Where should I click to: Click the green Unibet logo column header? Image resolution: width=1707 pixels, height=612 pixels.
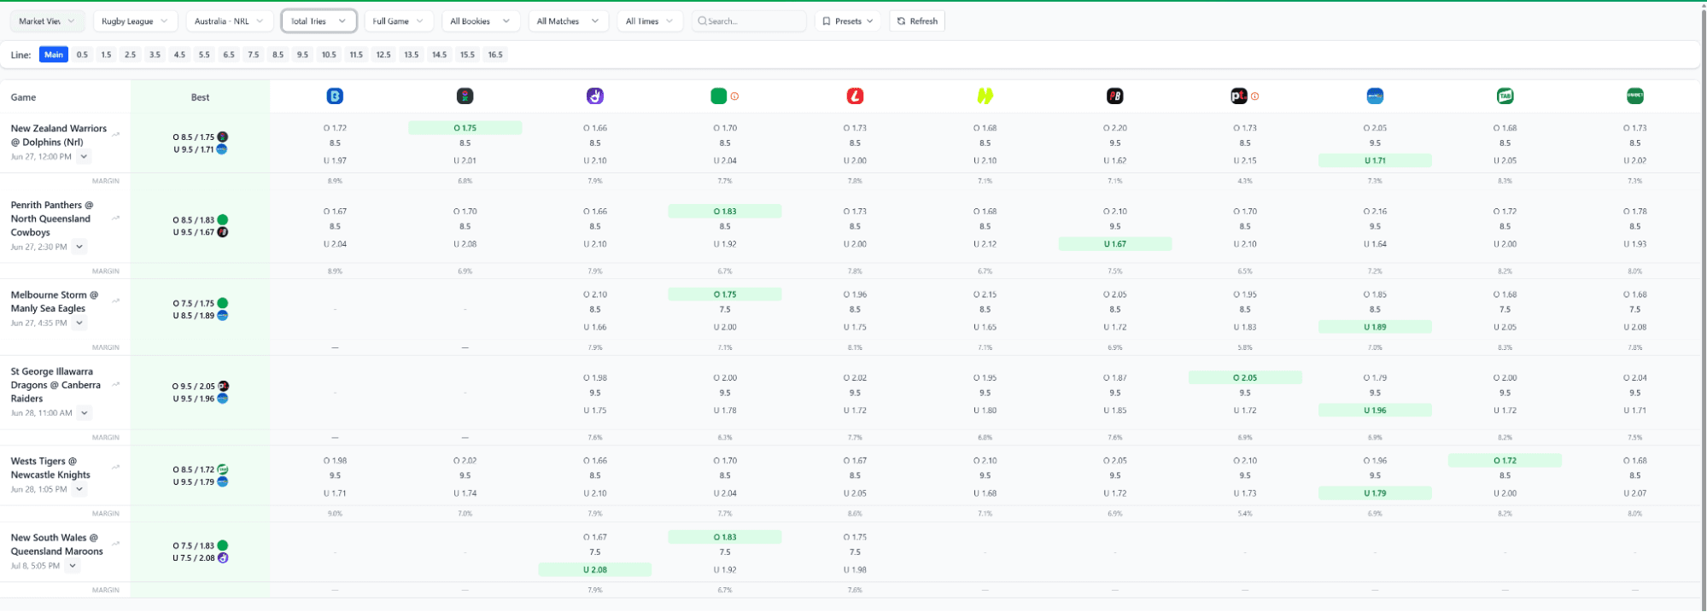[1635, 96]
